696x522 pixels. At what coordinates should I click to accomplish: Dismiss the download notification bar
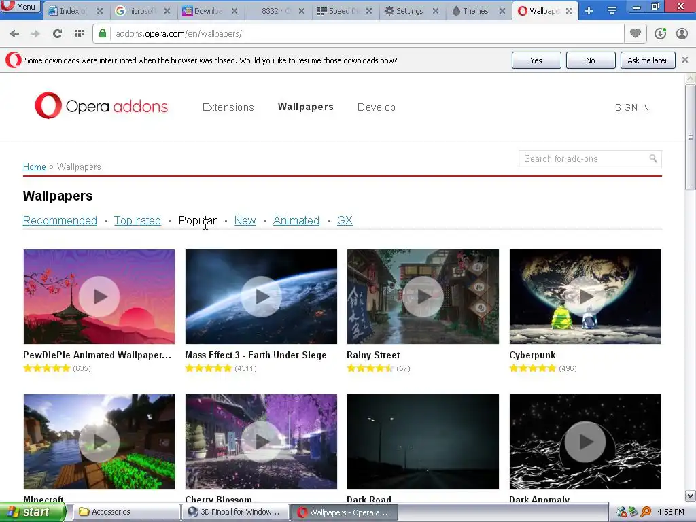pyautogui.click(x=685, y=60)
